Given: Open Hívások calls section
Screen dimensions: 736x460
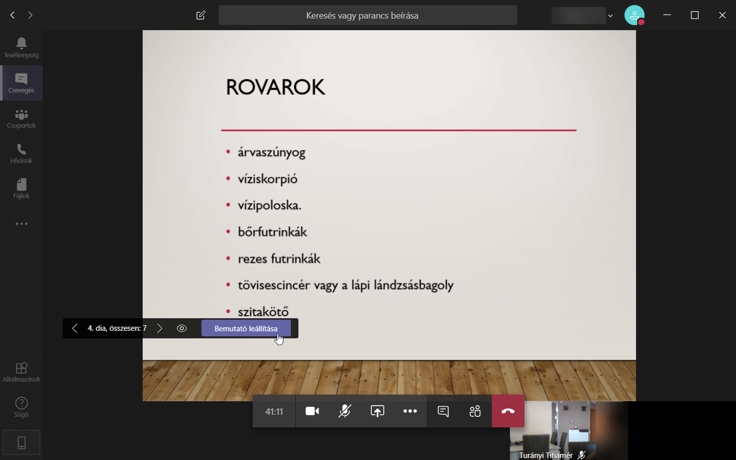Looking at the screenshot, I should [x=21, y=154].
